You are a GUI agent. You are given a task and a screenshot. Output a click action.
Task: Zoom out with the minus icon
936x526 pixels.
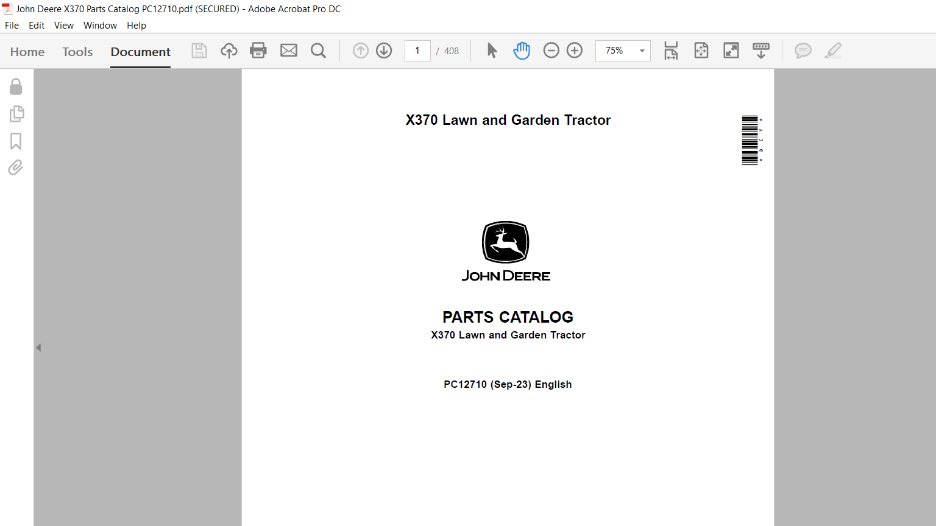551,51
